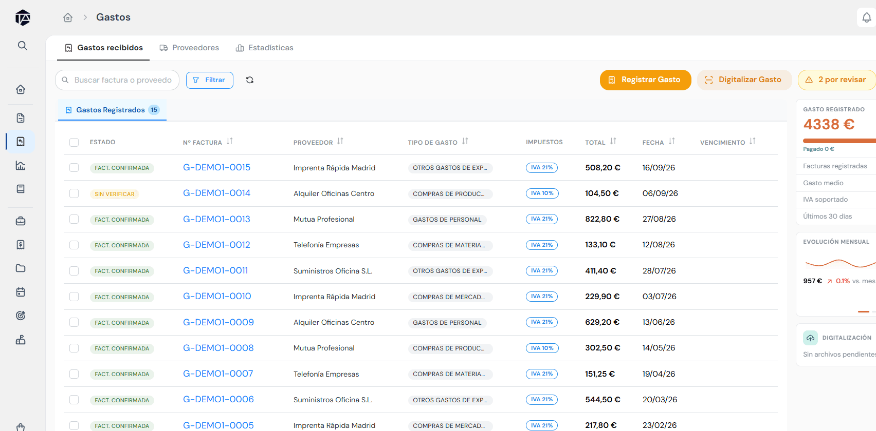
Task: Open the sidebar search icon
Action: click(22, 46)
